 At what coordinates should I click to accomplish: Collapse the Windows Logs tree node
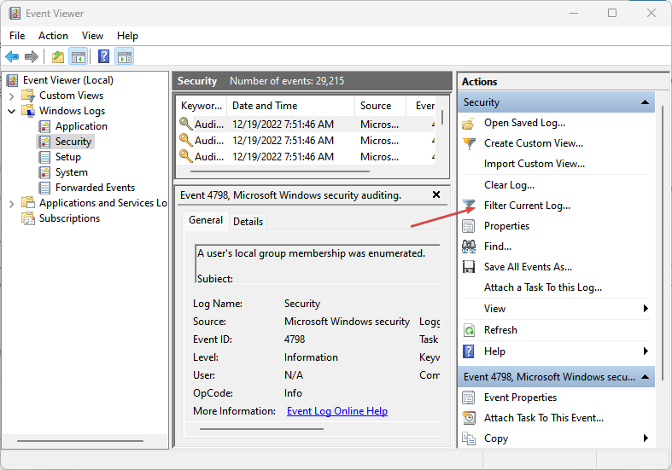coord(11,111)
